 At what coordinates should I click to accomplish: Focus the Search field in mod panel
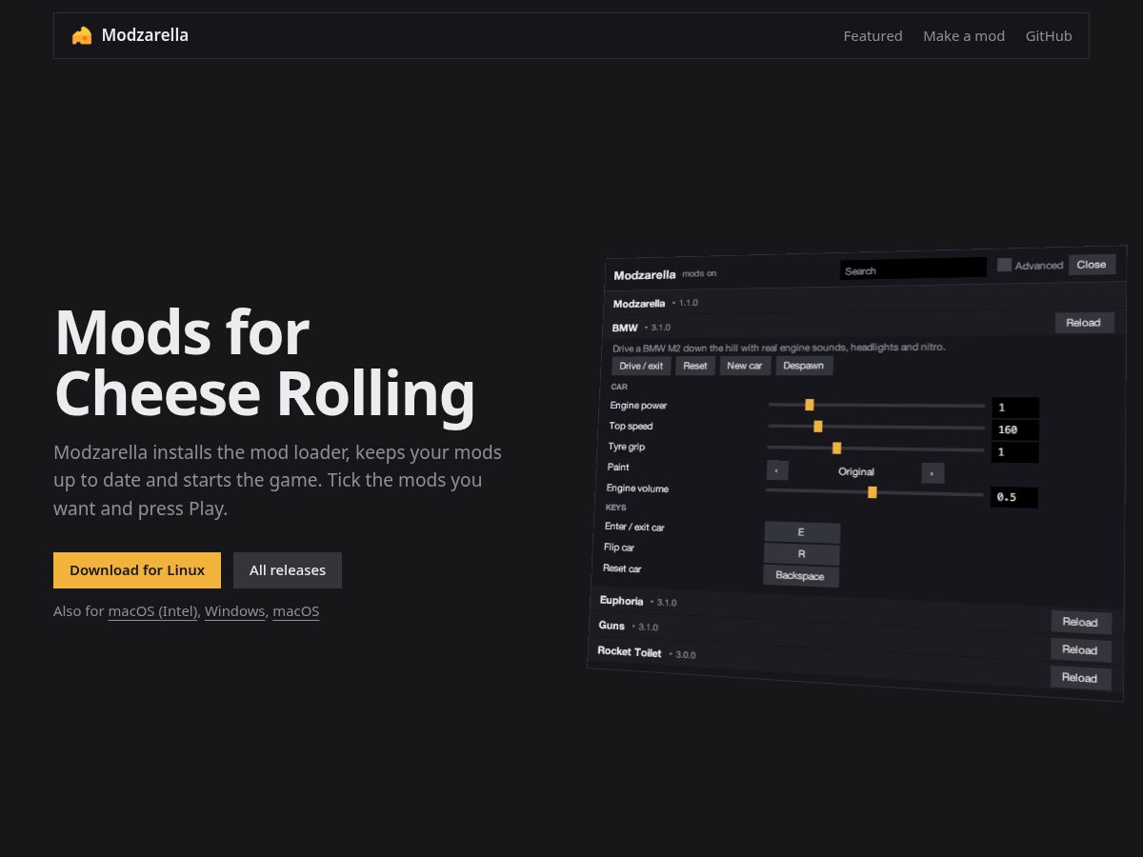(912, 269)
